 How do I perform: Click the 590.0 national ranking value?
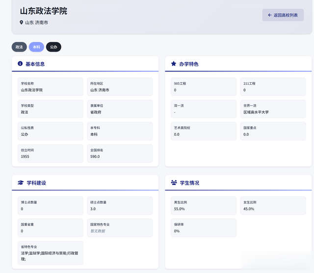(95, 157)
